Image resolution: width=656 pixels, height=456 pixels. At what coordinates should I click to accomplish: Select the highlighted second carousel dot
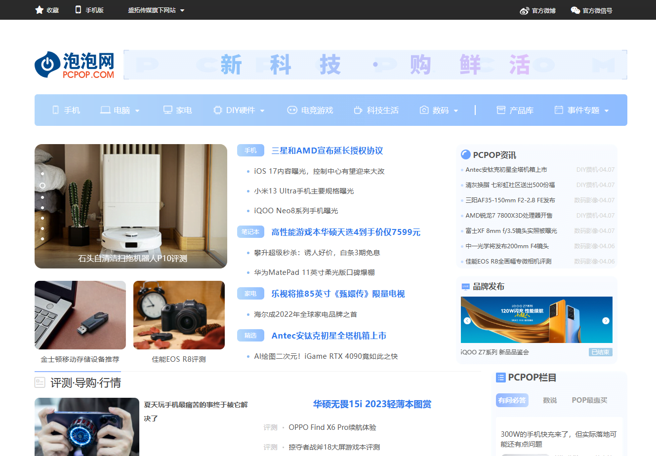tap(42, 186)
